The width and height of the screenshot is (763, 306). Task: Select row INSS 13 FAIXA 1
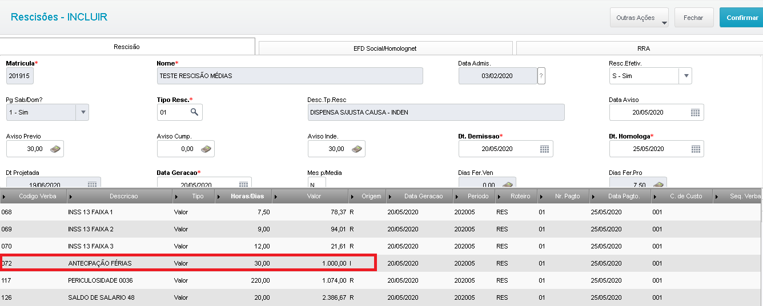[x=380, y=212]
